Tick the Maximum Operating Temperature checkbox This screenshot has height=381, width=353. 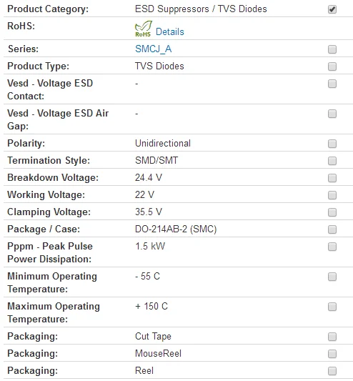coord(332,307)
